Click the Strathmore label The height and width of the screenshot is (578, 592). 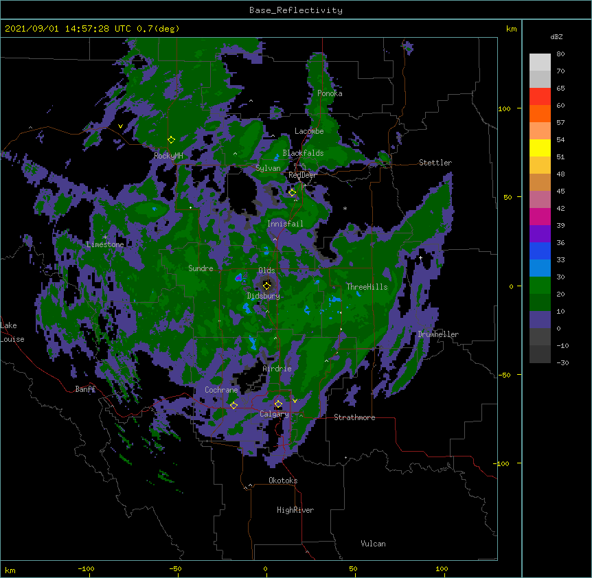pos(354,417)
